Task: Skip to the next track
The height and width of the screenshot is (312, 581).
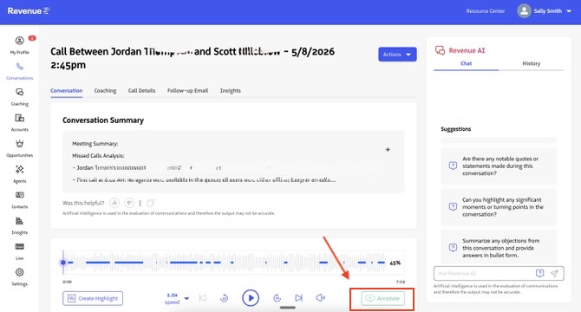Action: pos(298,298)
